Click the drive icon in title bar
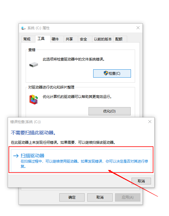Image resolution: width=169 pixels, height=216 pixels. (23, 28)
